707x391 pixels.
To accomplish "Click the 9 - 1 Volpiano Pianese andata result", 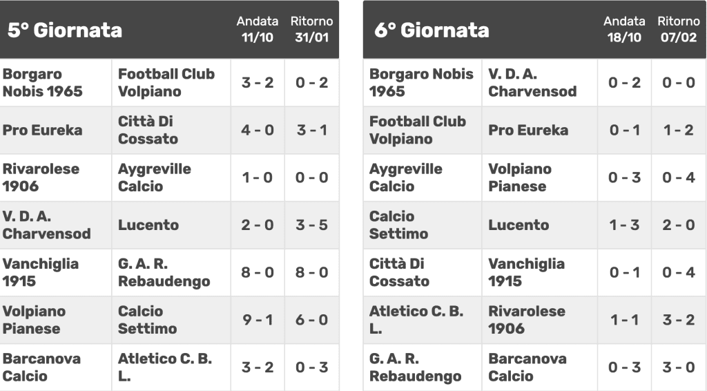I will 258,320.
